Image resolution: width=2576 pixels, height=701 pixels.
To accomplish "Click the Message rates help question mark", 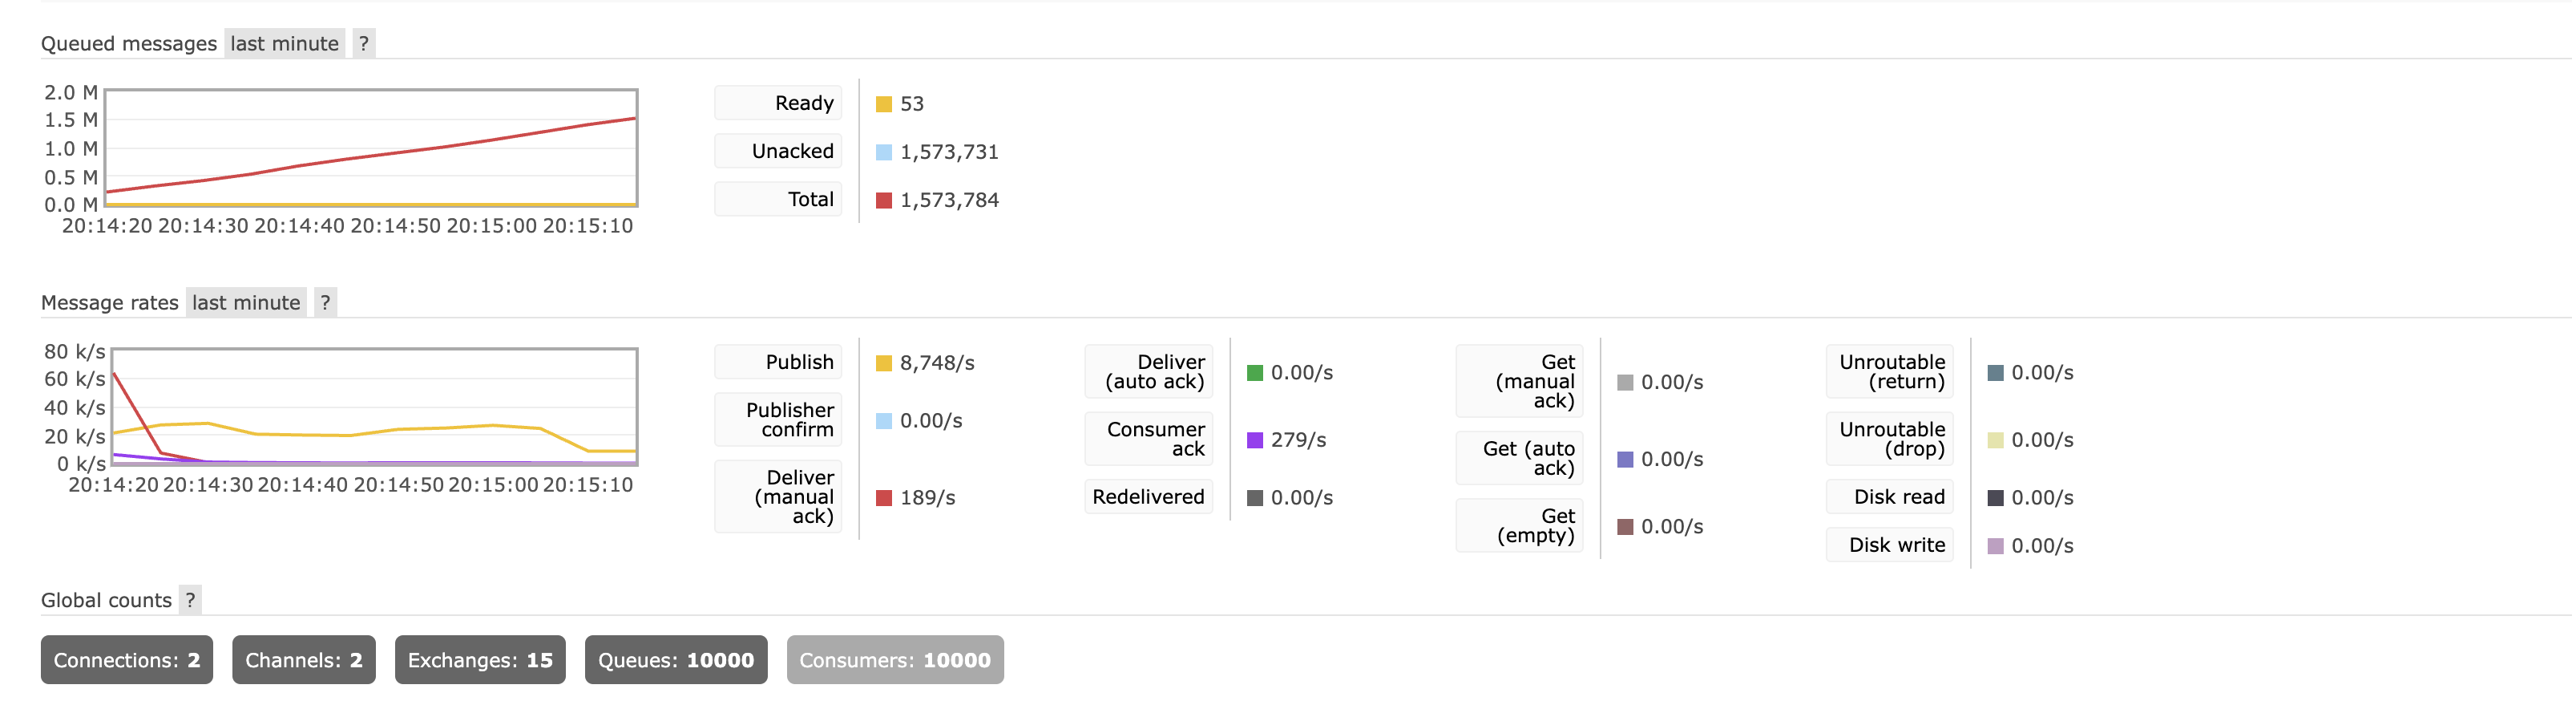I will (325, 302).
